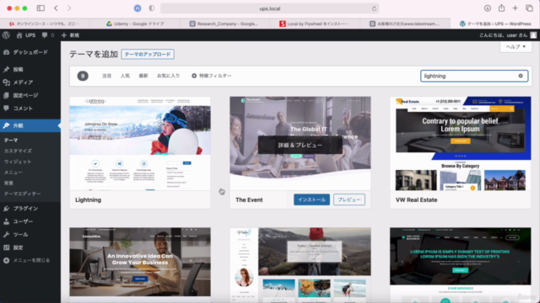
Task: Open the comments bubble in the admin bar
Action: (48, 35)
